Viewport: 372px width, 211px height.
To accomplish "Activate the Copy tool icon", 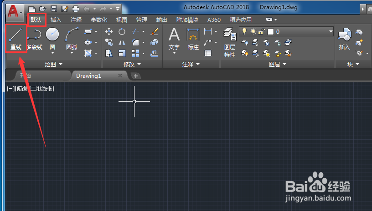I will pyautogui.click(x=109, y=42).
